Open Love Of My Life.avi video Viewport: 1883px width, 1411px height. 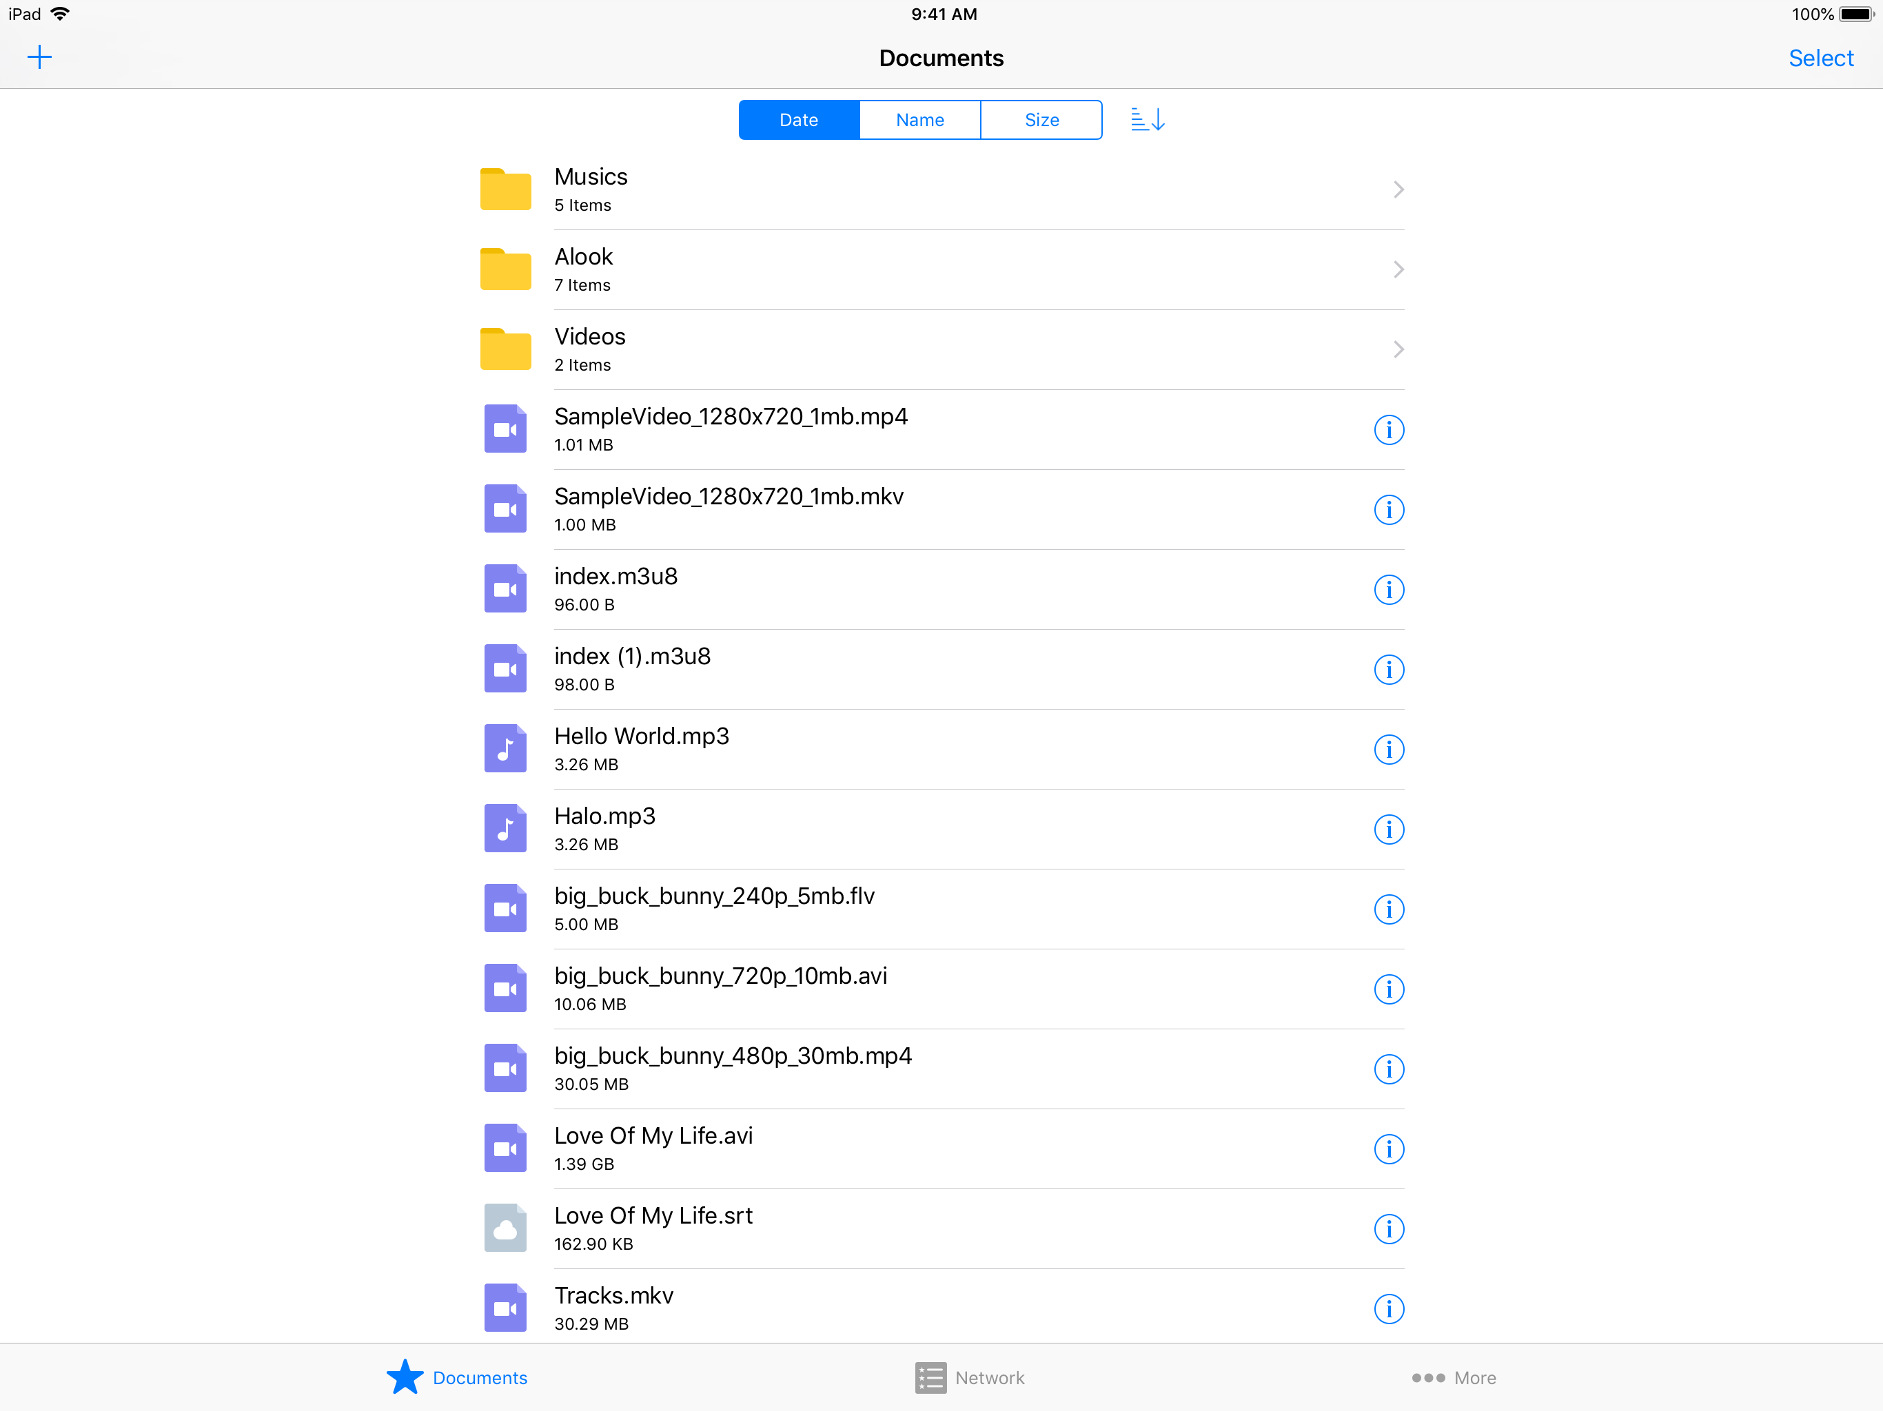pyautogui.click(x=851, y=1148)
